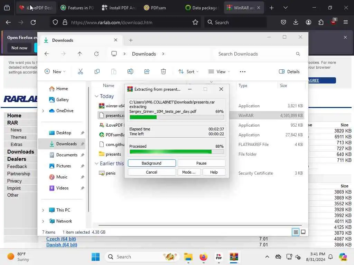The height and width of the screenshot is (265, 354).
Task: List all Firefox tabs chevron
Action: (x=285, y=8)
